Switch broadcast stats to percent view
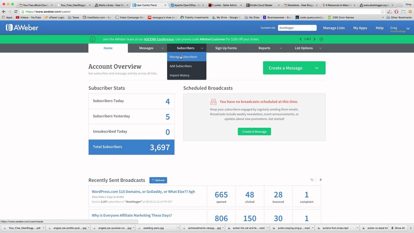414x233 pixels. [x=312, y=180]
